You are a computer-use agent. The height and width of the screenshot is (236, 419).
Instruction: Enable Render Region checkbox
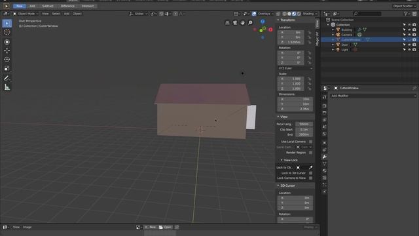(x=310, y=153)
